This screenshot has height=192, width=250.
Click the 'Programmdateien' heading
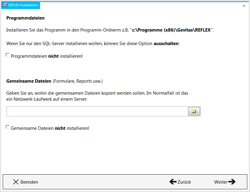click(x=25, y=18)
